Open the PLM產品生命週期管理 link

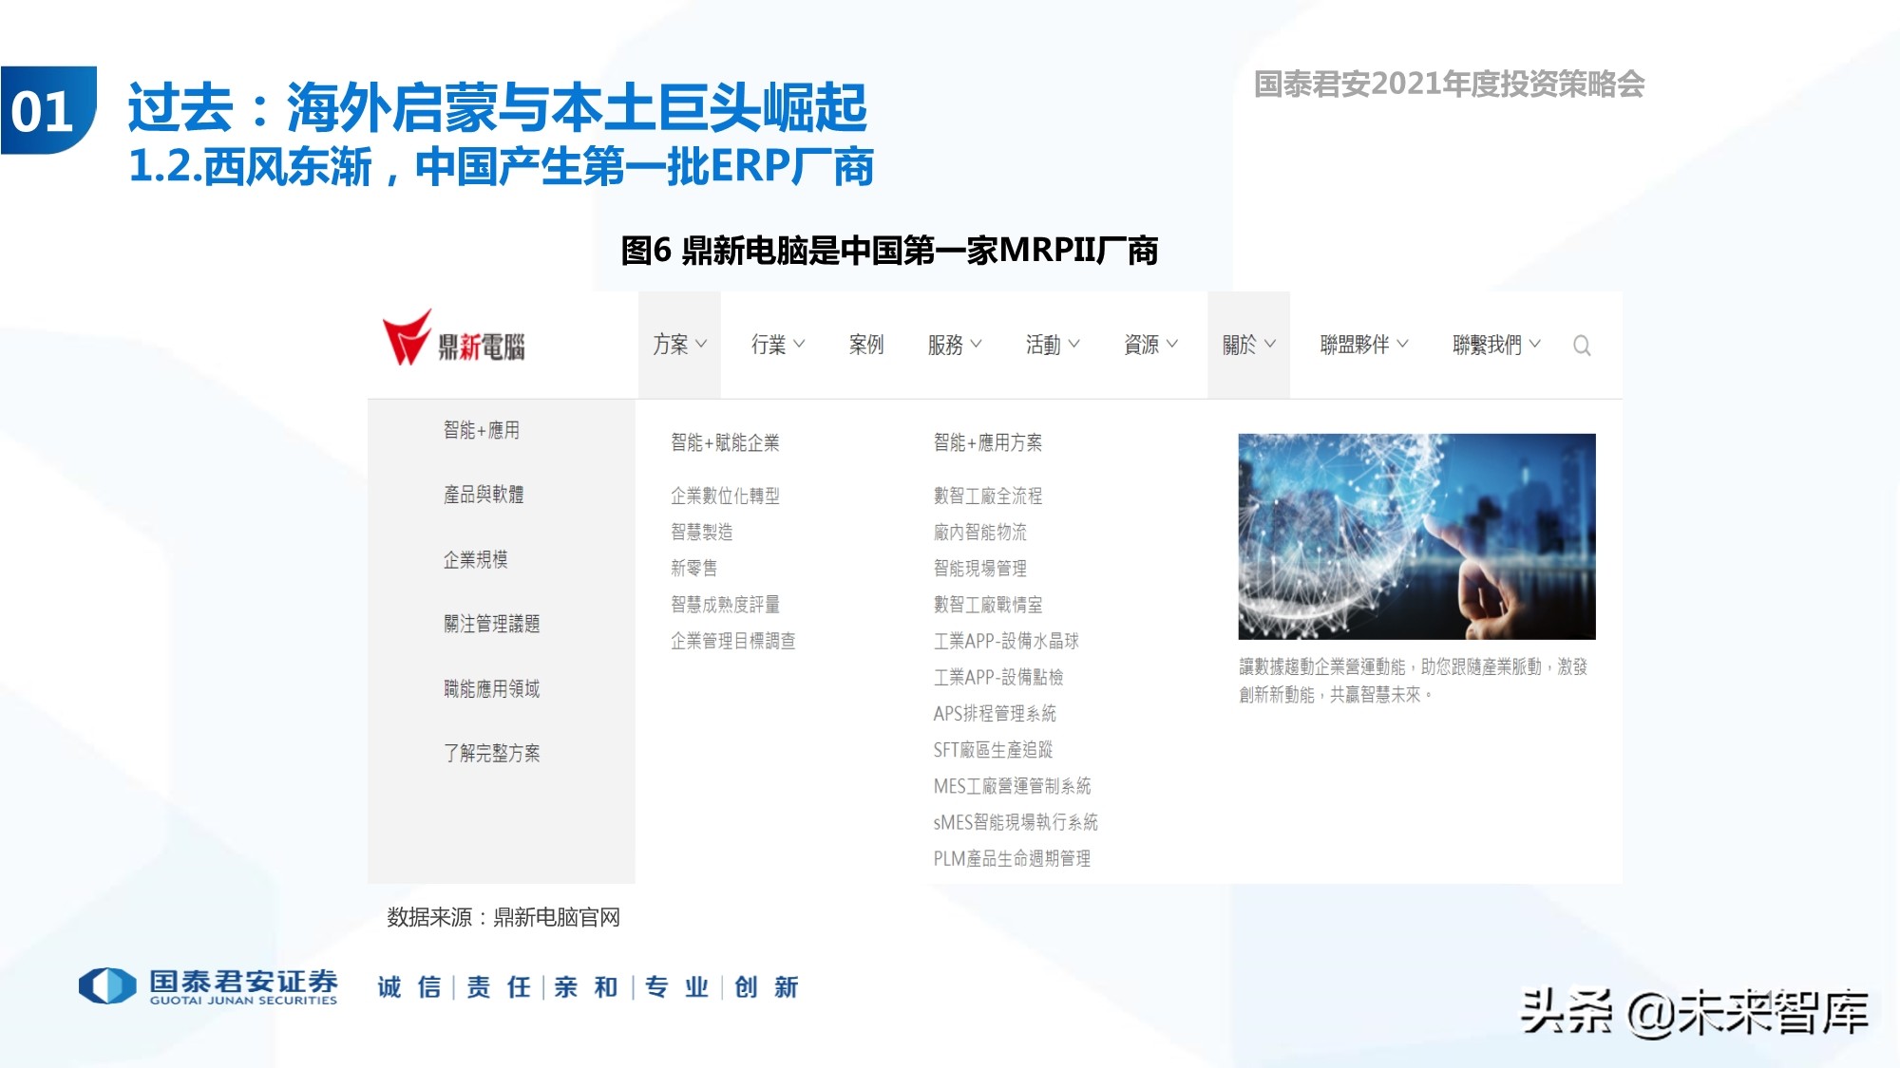pyautogui.click(x=1012, y=858)
